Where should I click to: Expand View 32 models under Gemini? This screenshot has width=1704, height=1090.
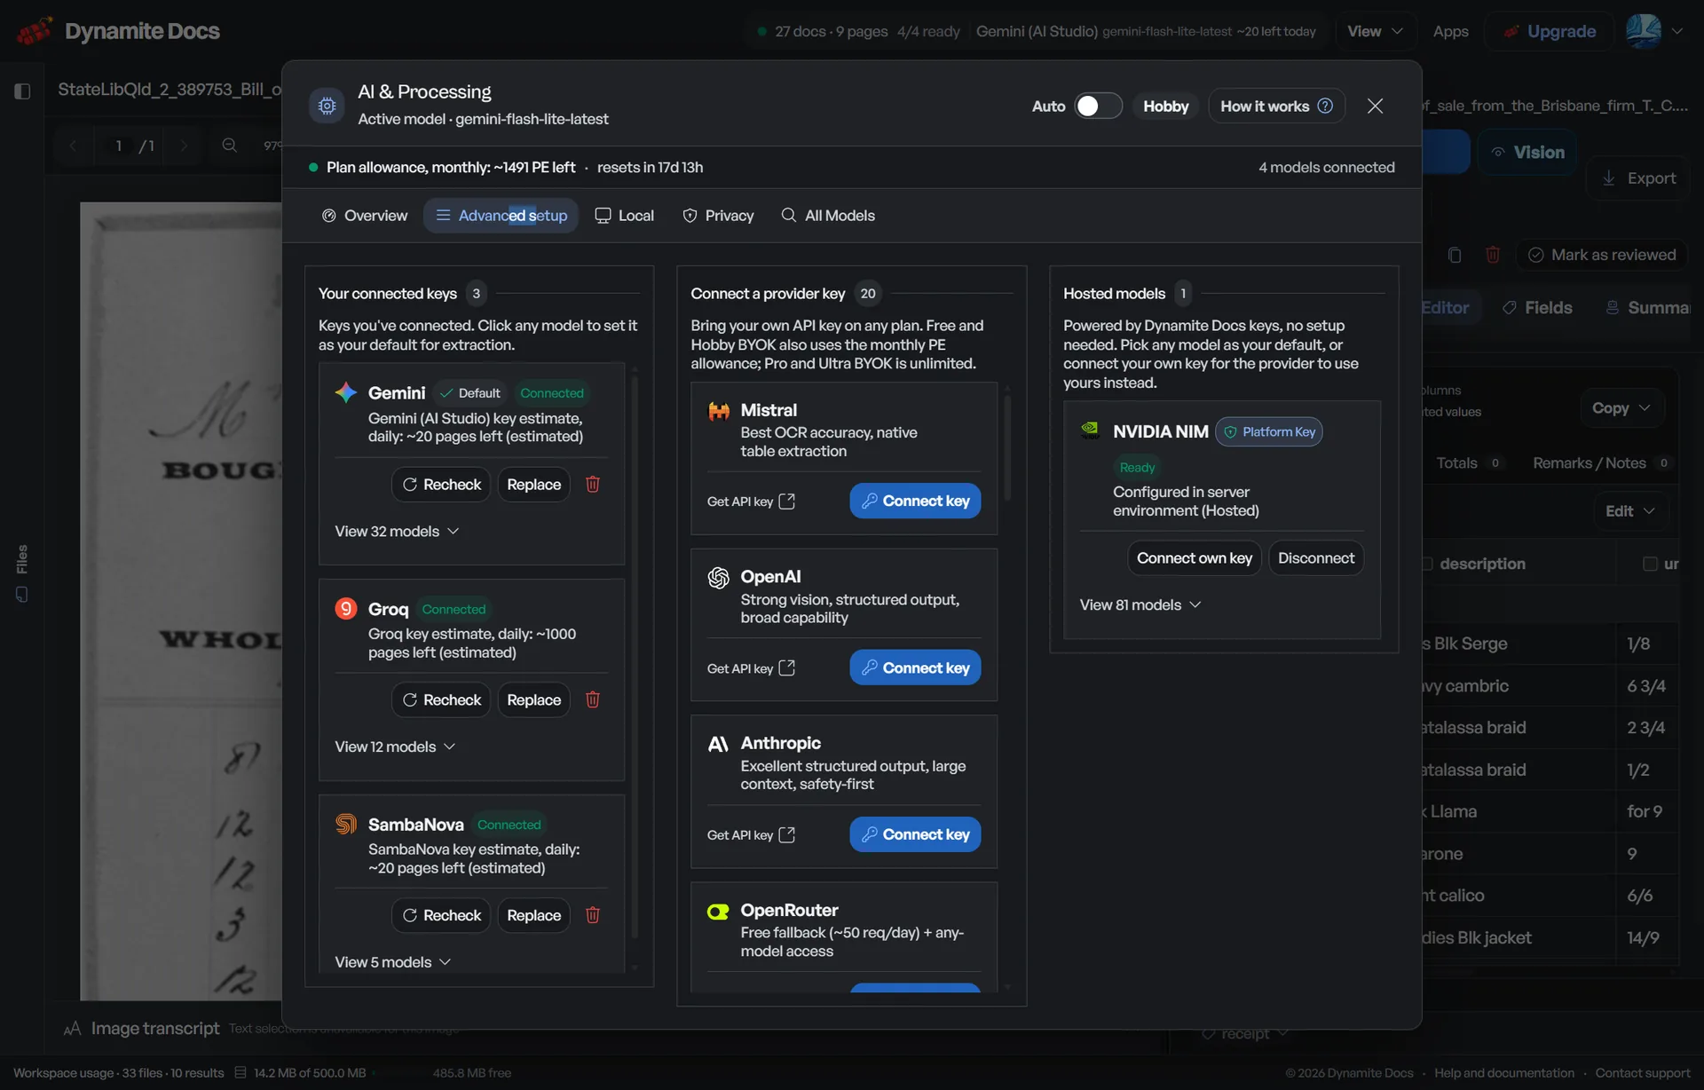397,531
